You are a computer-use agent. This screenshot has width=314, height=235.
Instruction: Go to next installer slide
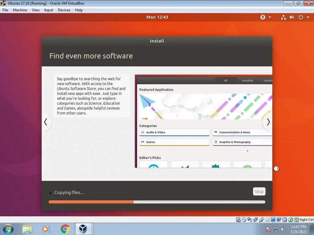pyautogui.click(x=268, y=122)
